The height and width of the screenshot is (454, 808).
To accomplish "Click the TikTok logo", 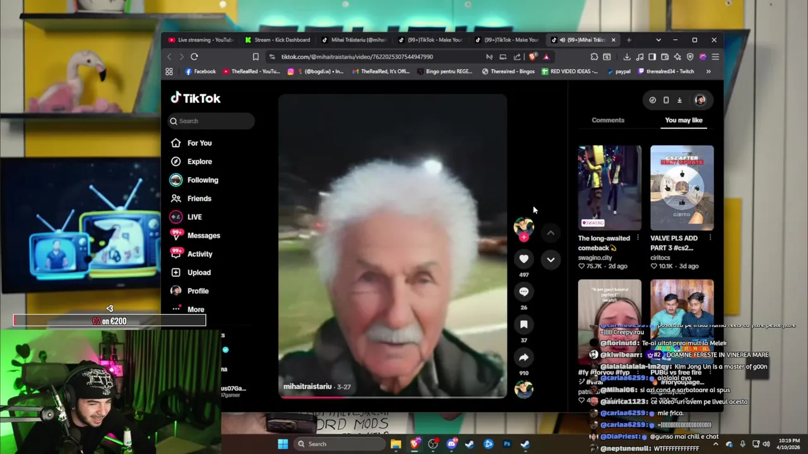I will [196, 98].
